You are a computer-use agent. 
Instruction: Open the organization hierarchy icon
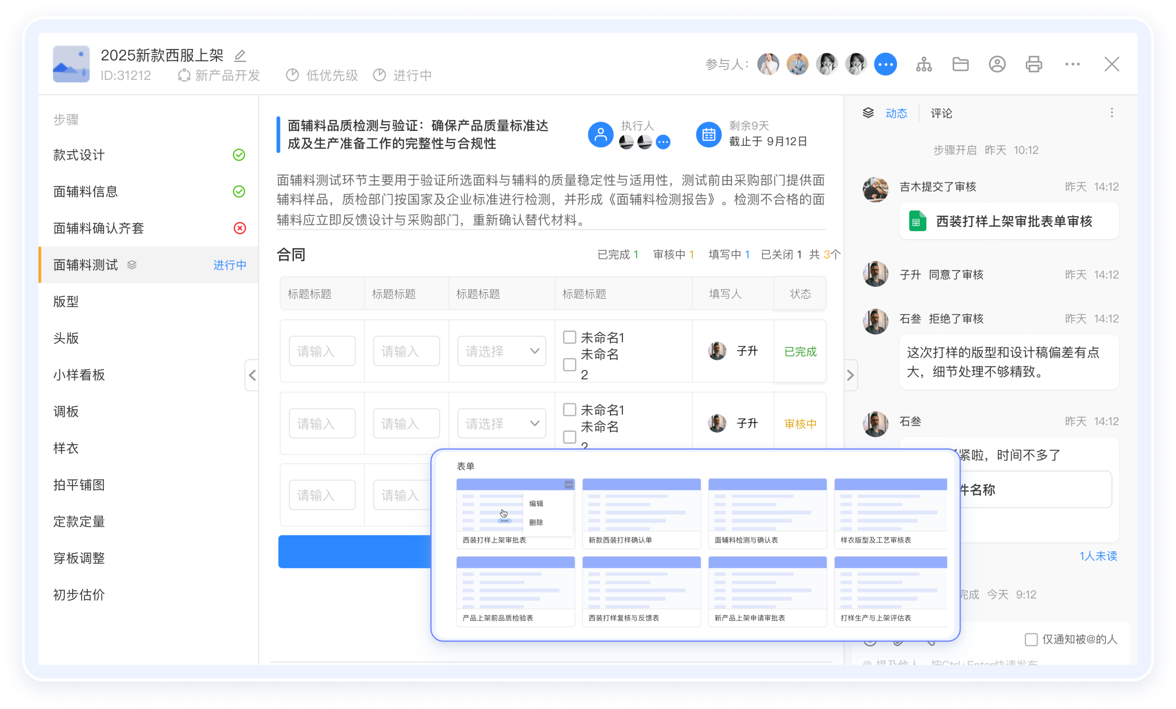coord(923,64)
